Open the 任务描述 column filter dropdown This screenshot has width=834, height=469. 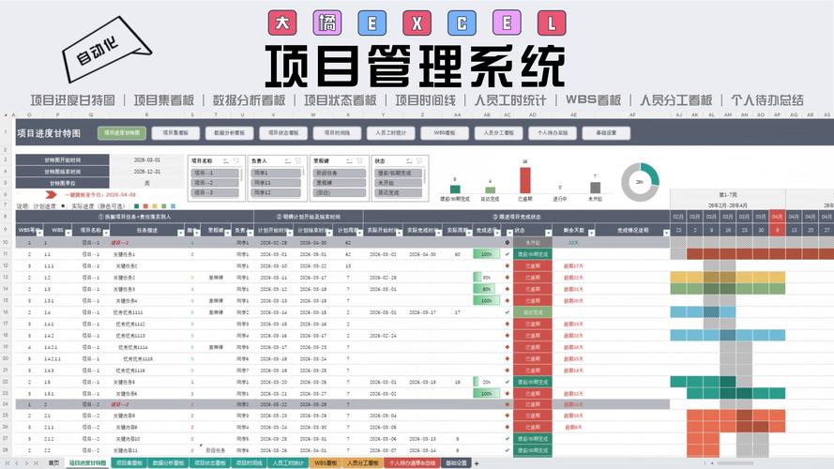pyautogui.click(x=181, y=233)
